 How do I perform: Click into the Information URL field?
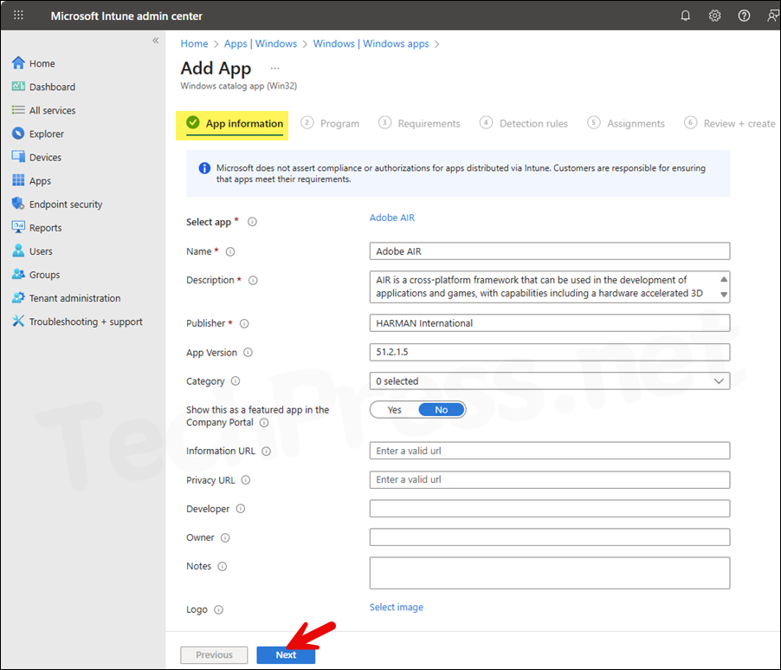point(550,451)
